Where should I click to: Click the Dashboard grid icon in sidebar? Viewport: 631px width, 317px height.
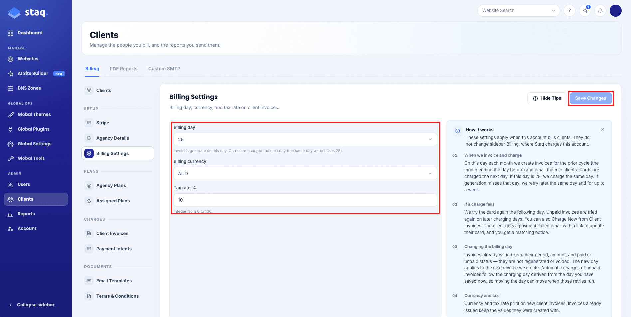tap(11, 33)
